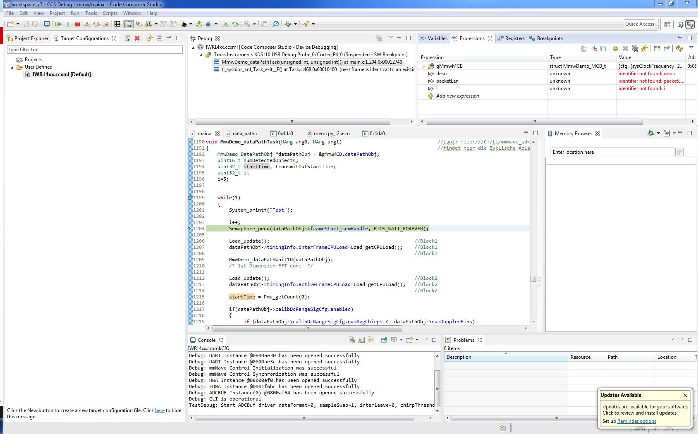Open the data_path.c editor tab

[241, 134]
